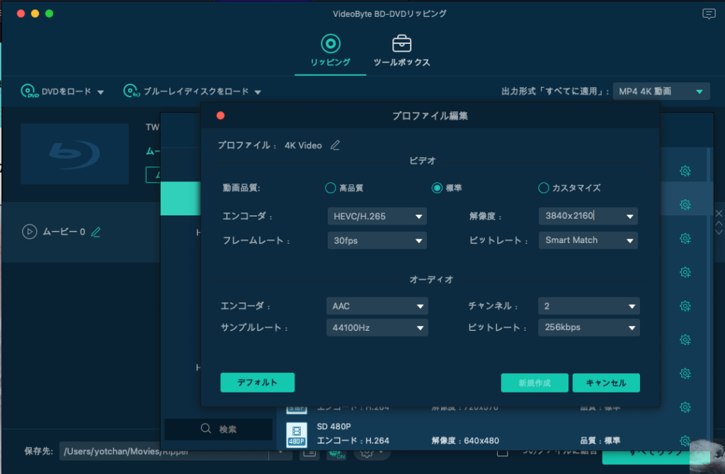This screenshot has height=474, width=725.
Task: Open the Smart Match bitrate dropdown
Action: (x=588, y=240)
